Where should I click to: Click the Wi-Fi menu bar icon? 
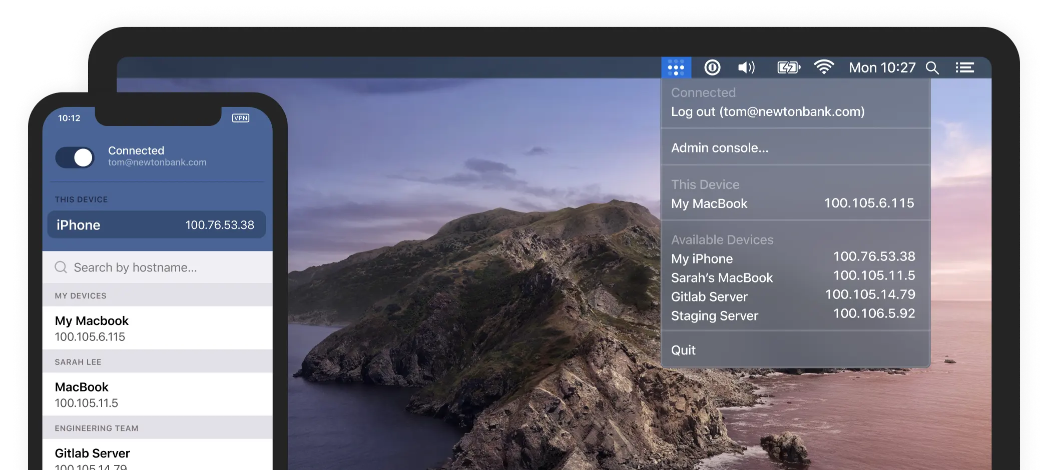[823, 67]
